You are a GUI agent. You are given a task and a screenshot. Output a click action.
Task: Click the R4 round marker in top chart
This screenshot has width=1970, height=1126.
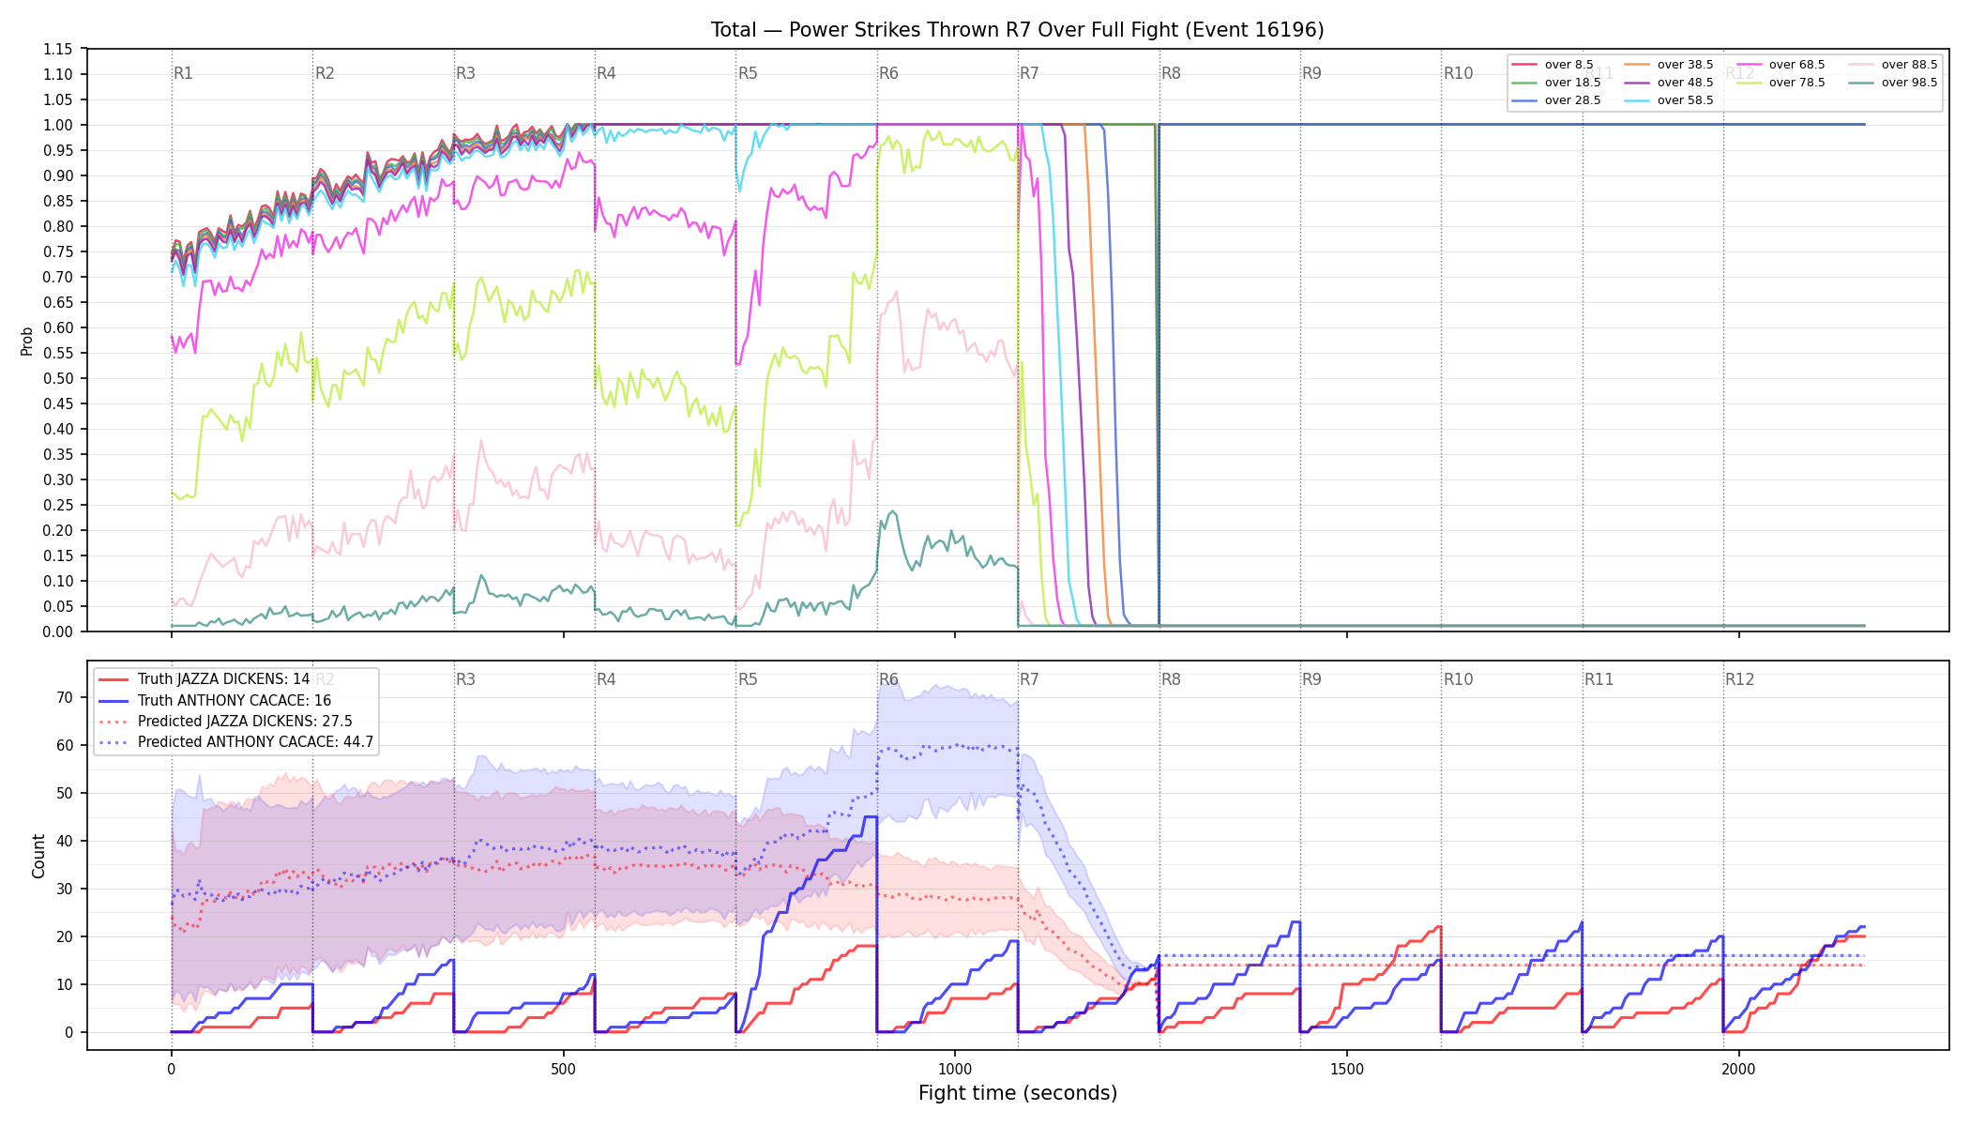click(x=606, y=73)
